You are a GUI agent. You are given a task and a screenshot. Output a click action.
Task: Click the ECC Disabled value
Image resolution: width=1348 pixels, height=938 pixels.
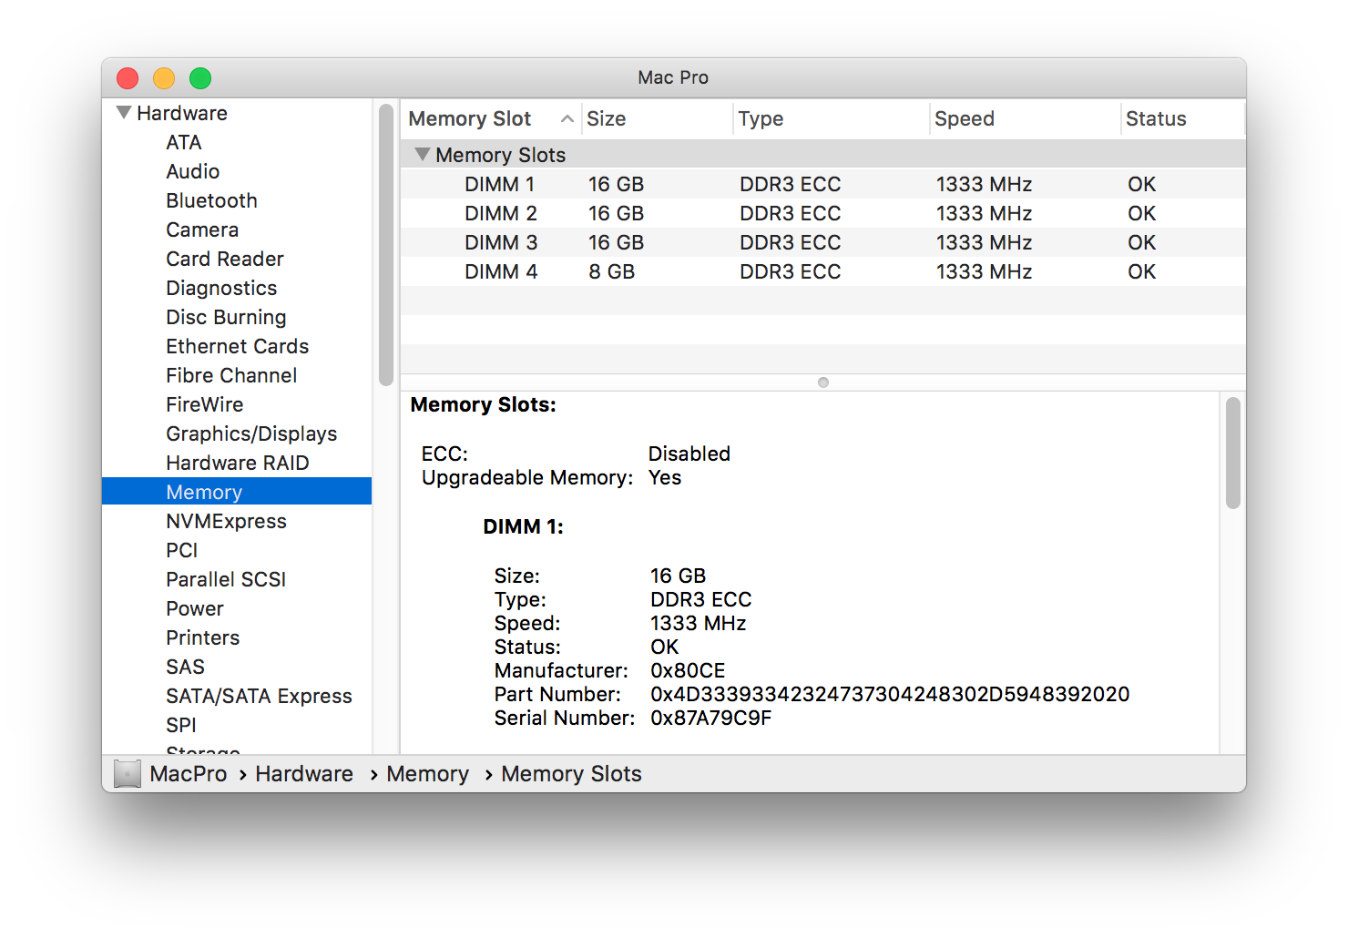pyautogui.click(x=689, y=454)
